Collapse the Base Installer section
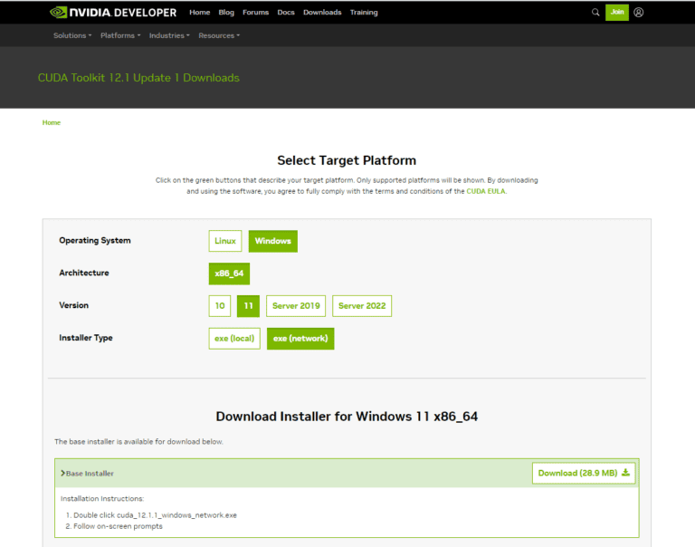 click(88, 474)
